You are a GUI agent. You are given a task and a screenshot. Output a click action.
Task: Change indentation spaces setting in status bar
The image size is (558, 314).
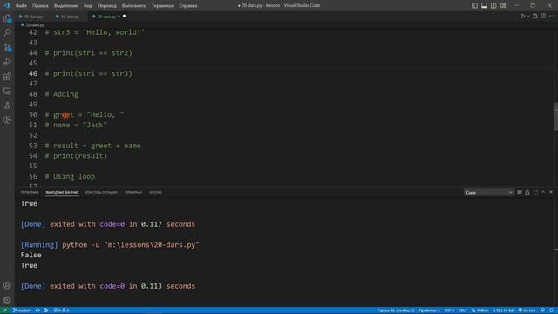coord(429,311)
